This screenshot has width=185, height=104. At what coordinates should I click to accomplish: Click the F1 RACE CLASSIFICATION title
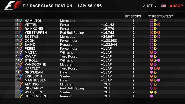pos(47,6)
